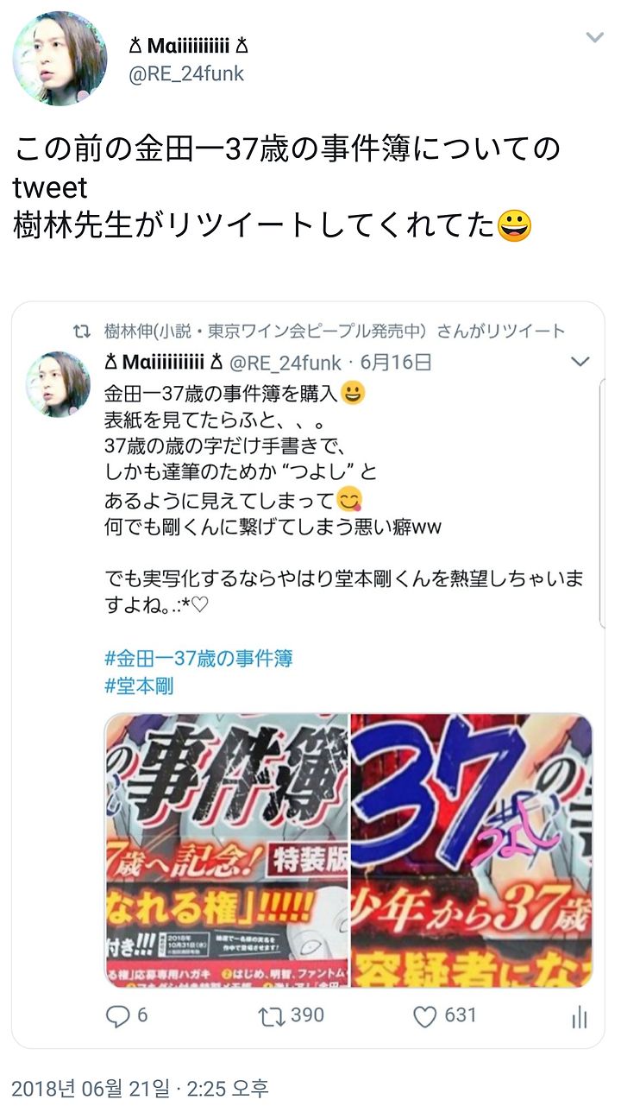Open the left 事件簿 cover photo
Image resolution: width=621 pixels, height=1106 pixels.
[226, 850]
